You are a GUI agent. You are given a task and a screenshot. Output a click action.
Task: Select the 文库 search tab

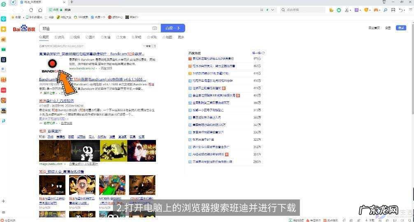[x=121, y=37]
